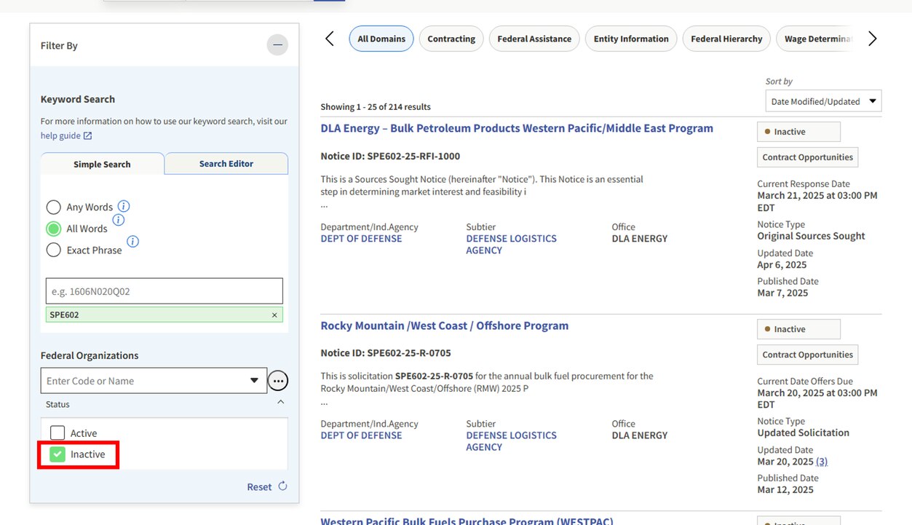Click DLA ENERGY office in first result
912x525 pixels.
[x=639, y=239]
